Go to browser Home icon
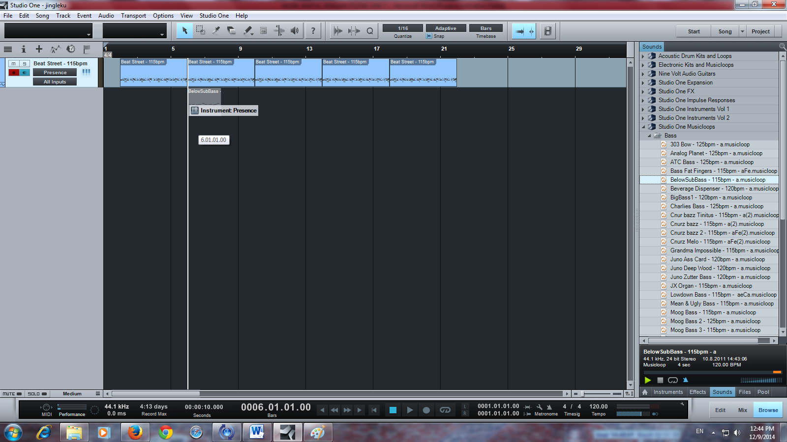 tap(645, 392)
